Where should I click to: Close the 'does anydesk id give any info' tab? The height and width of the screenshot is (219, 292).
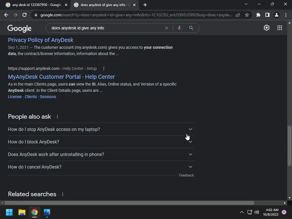point(134,5)
